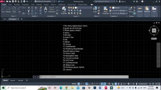This screenshot has height=90, width=161.
Task: Open the Start file tab
Action: click(5, 19)
